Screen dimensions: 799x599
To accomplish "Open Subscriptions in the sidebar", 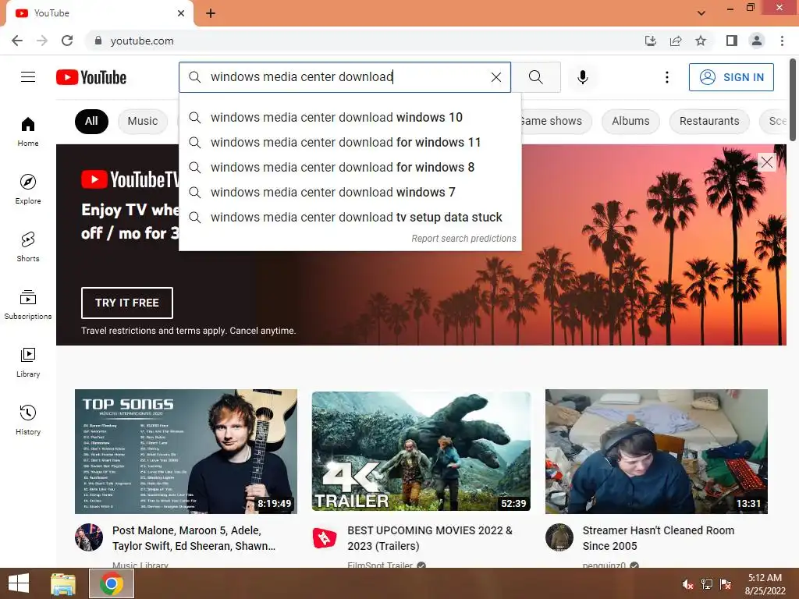I will [28, 304].
